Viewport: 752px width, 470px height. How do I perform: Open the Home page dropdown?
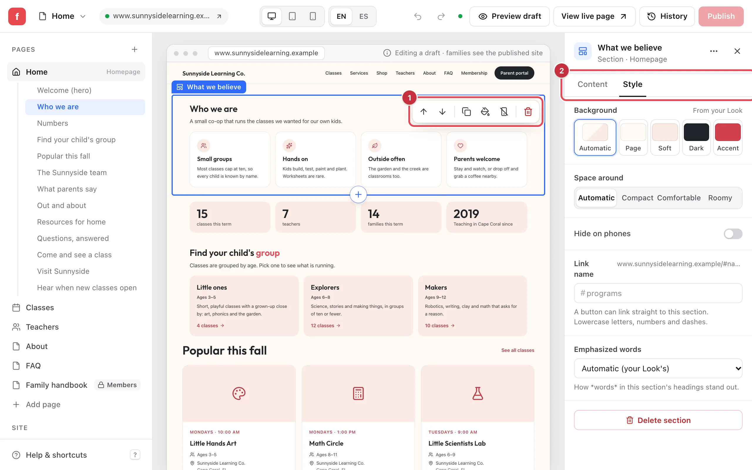point(62,16)
